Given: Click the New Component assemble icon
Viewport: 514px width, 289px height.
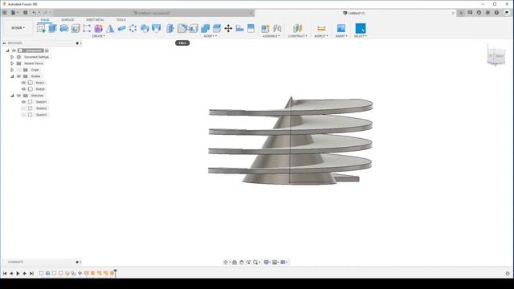Looking at the screenshot, I should point(265,29).
